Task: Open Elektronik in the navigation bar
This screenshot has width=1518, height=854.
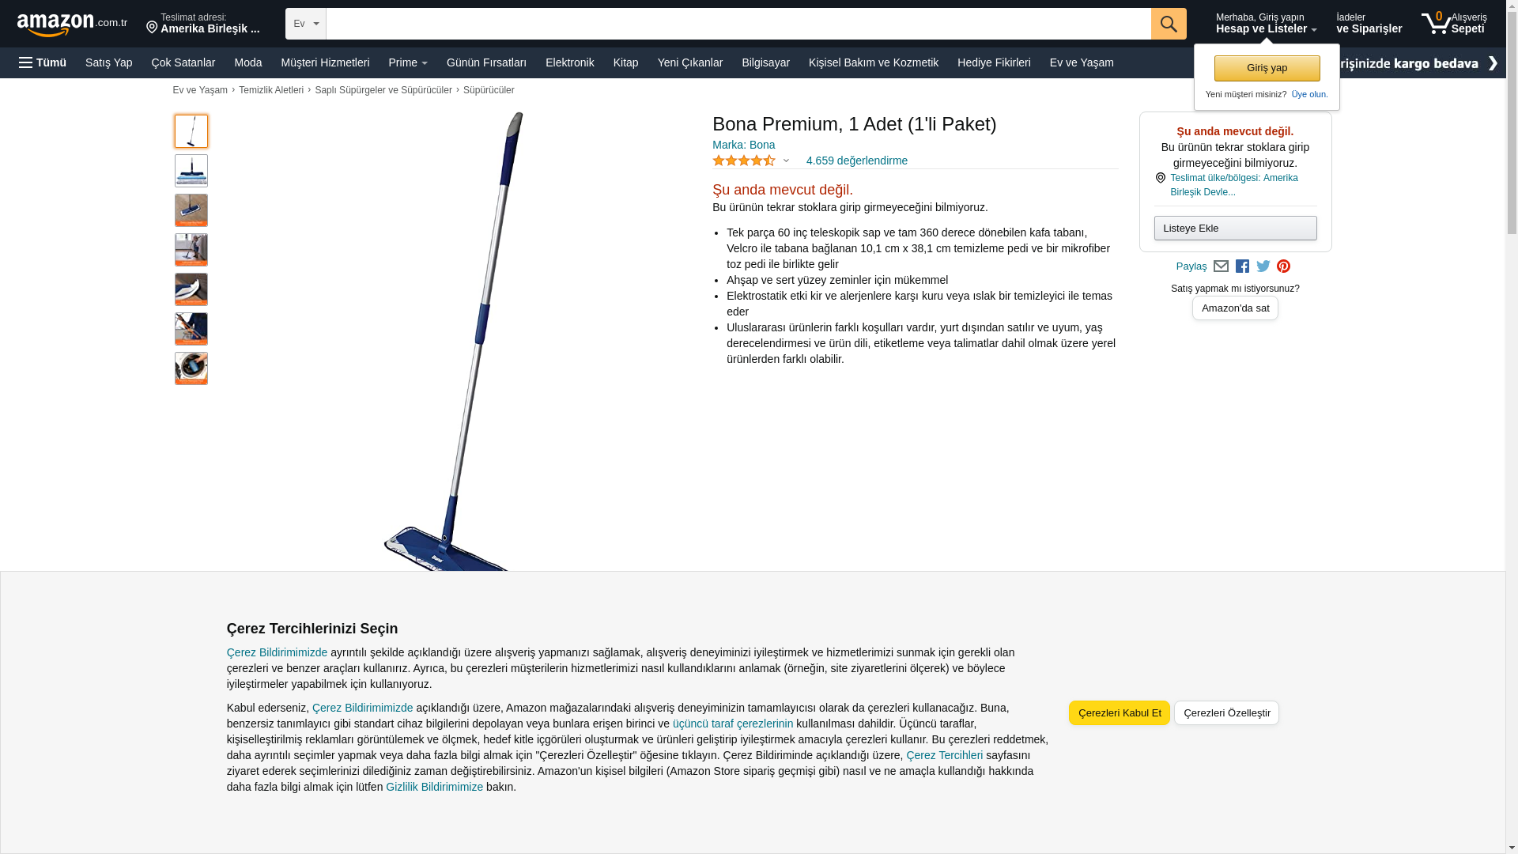Action: (570, 62)
